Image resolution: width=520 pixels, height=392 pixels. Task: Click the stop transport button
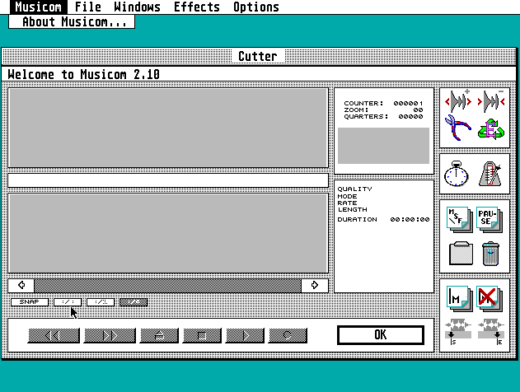pyautogui.click(x=202, y=336)
